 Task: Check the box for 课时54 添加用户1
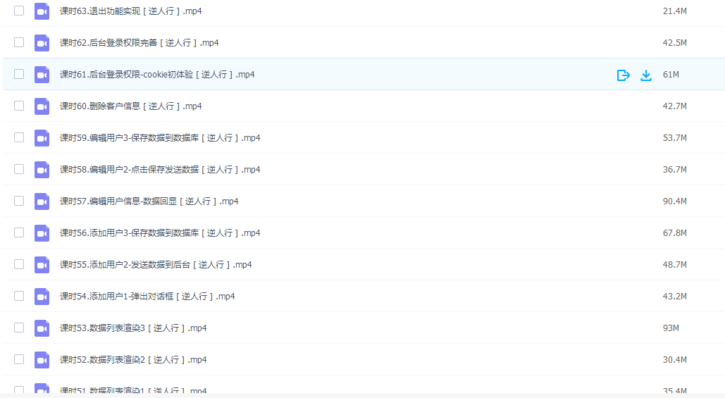[x=19, y=296]
